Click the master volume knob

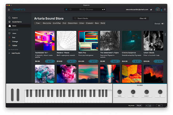[158, 9]
